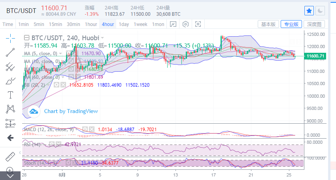Click the TradingView cloud logo
Image resolution: width=336 pixels, height=180 pixels.
coord(34,111)
